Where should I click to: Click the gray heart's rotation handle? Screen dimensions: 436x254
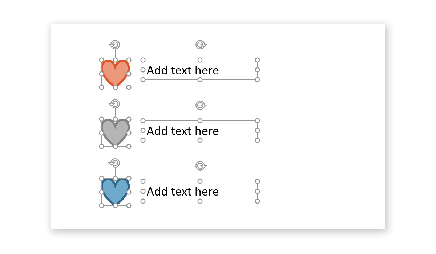point(115,104)
